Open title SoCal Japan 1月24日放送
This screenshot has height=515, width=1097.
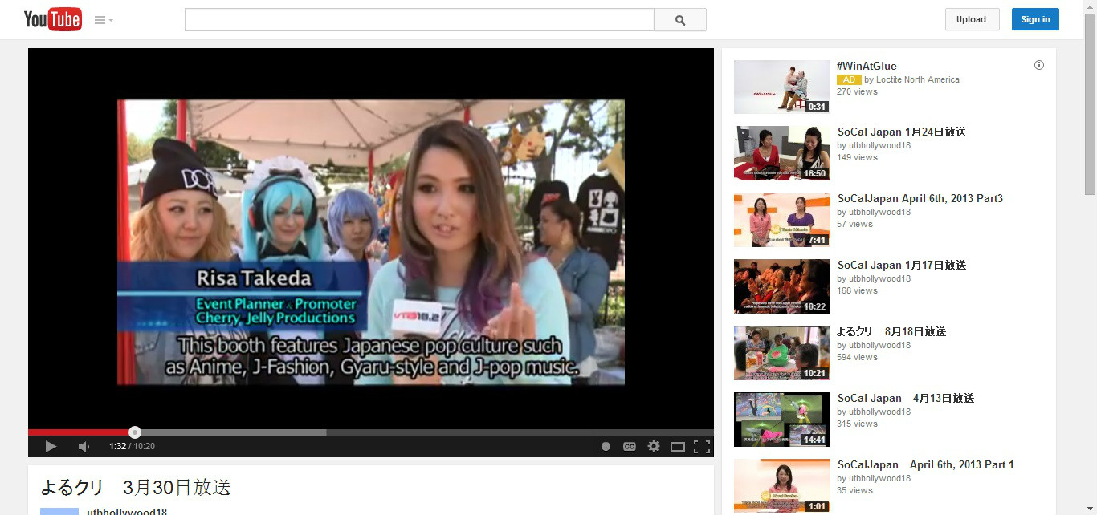click(901, 132)
